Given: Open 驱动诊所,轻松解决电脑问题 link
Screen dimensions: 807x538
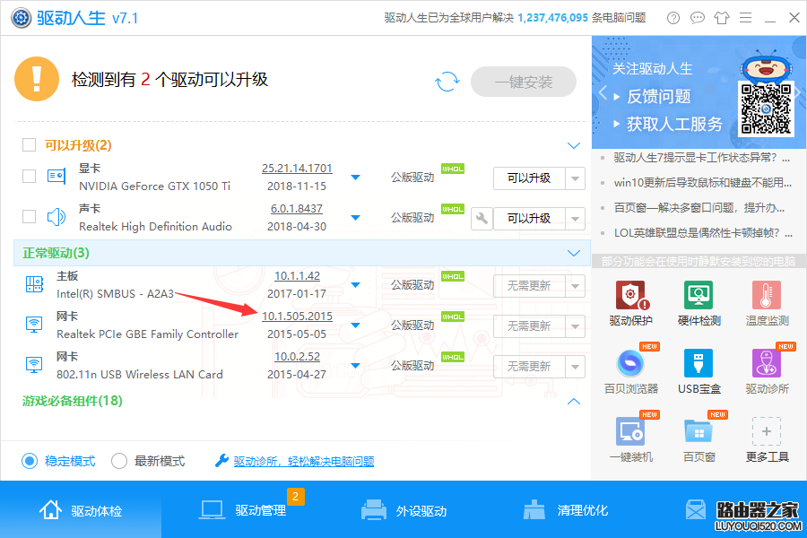Looking at the screenshot, I should (x=304, y=461).
